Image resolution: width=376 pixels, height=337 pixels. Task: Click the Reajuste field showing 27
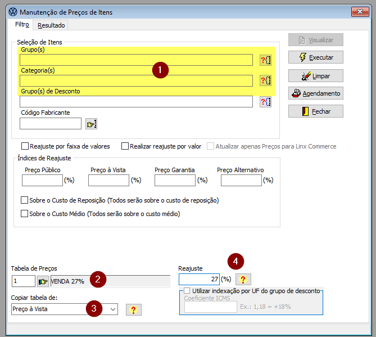coord(199,279)
